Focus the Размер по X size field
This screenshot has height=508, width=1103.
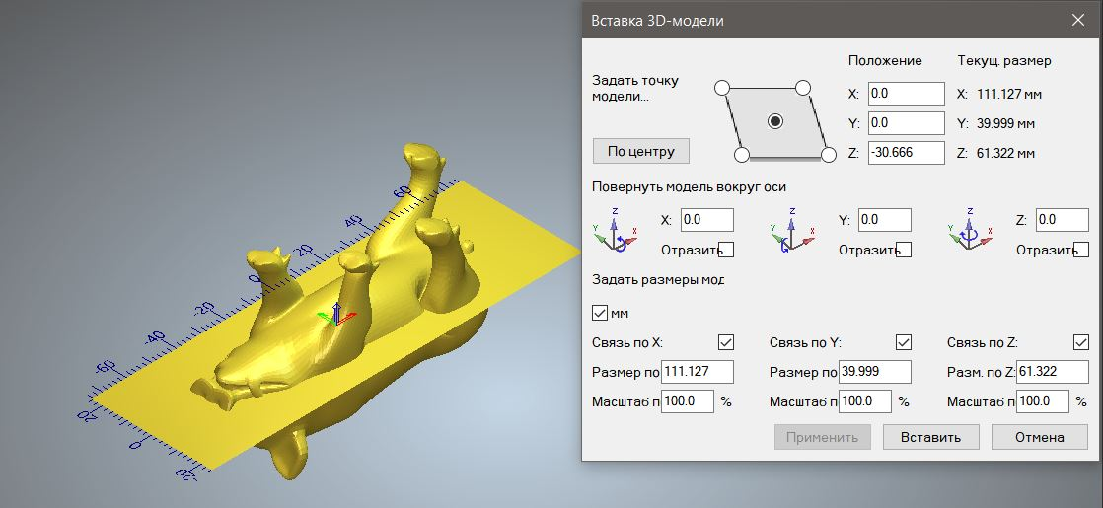[697, 372]
